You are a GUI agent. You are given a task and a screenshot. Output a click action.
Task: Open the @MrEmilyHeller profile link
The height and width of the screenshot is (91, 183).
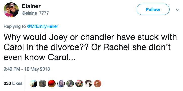pos(42,26)
